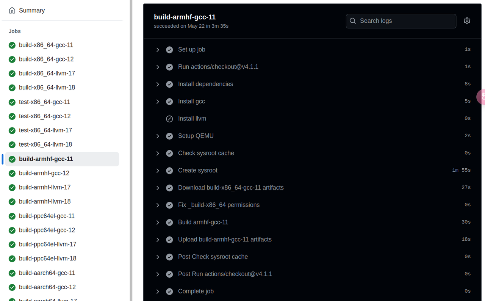485x301 pixels.
Task: Expand the Build armhf-gcc-11 step
Action: (x=158, y=222)
